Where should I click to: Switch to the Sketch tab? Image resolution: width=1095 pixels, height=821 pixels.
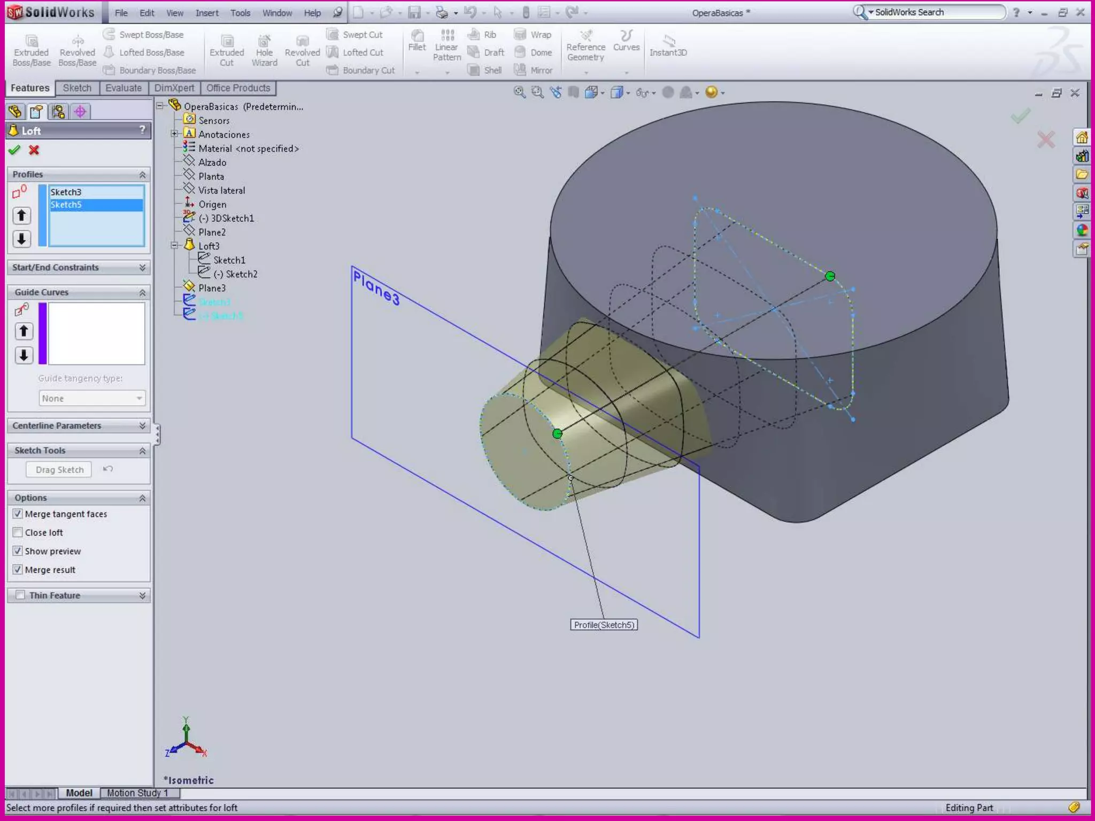tap(77, 88)
